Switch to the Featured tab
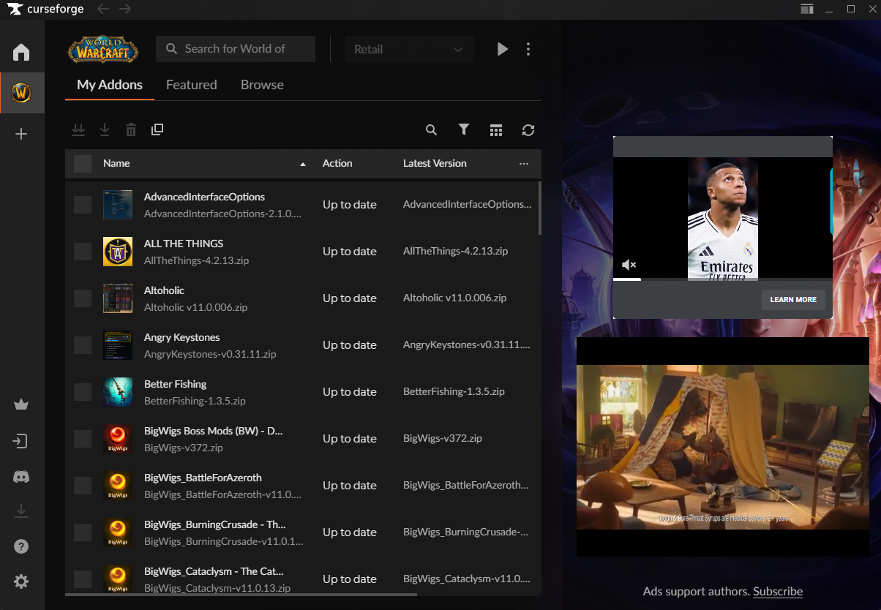This screenshot has width=881, height=610. pyautogui.click(x=192, y=85)
